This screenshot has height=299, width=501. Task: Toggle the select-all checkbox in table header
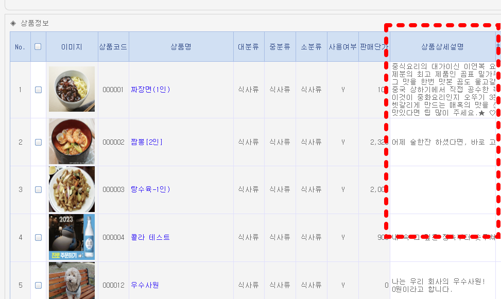point(38,47)
